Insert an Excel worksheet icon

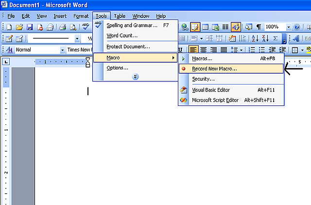coord(215,27)
